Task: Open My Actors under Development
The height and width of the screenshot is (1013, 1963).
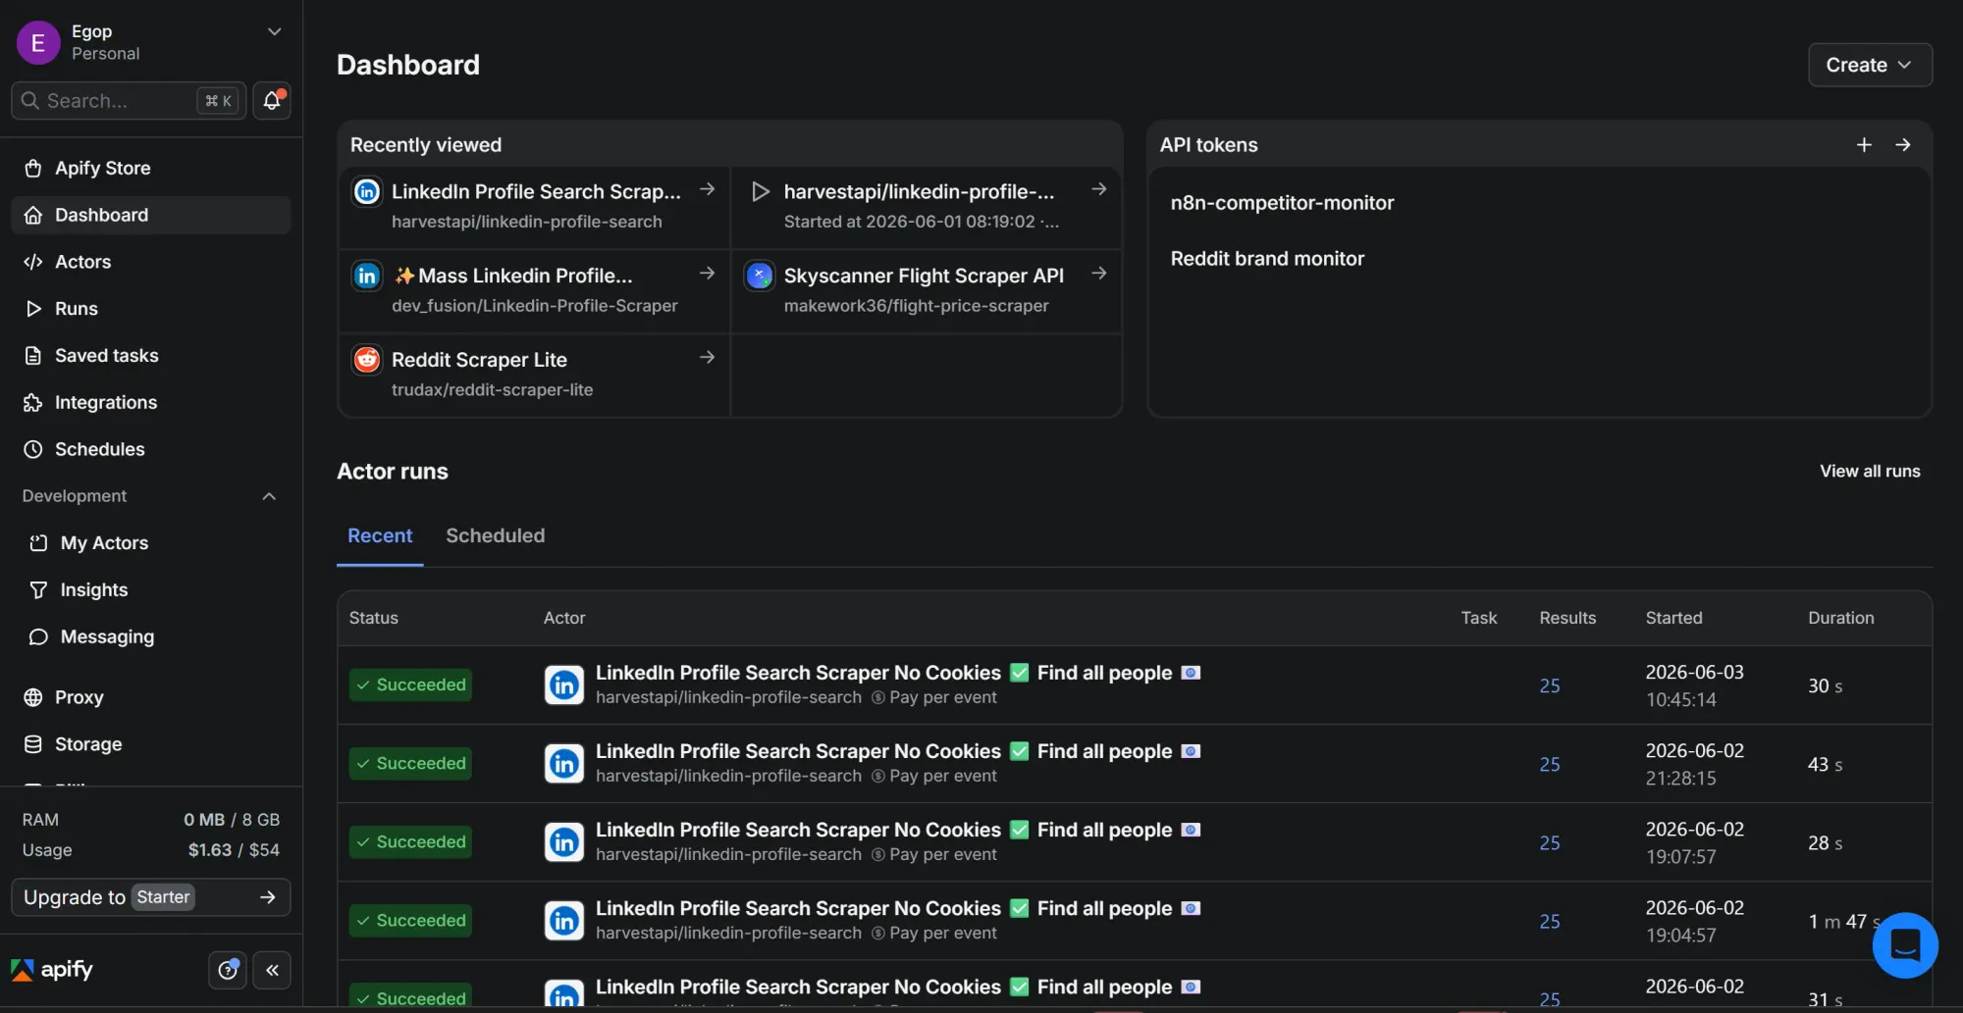Action: click(151, 542)
